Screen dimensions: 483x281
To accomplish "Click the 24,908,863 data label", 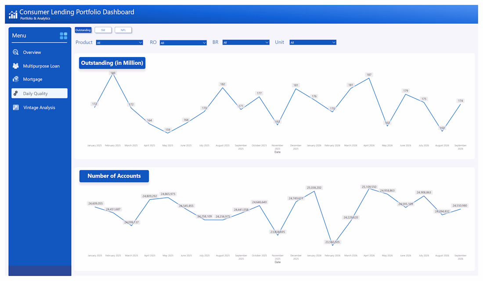I will coord(424,192).
